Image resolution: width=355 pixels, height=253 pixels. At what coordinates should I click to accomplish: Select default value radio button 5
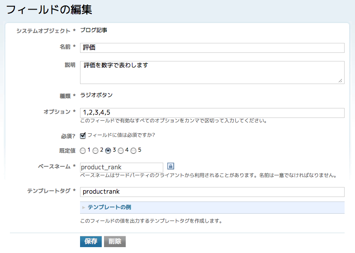pyautogui.click(x=133, y=150)
